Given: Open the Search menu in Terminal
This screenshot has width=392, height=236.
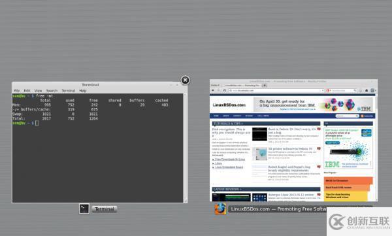Looking at the screenshot, I should tap(52, 91).
